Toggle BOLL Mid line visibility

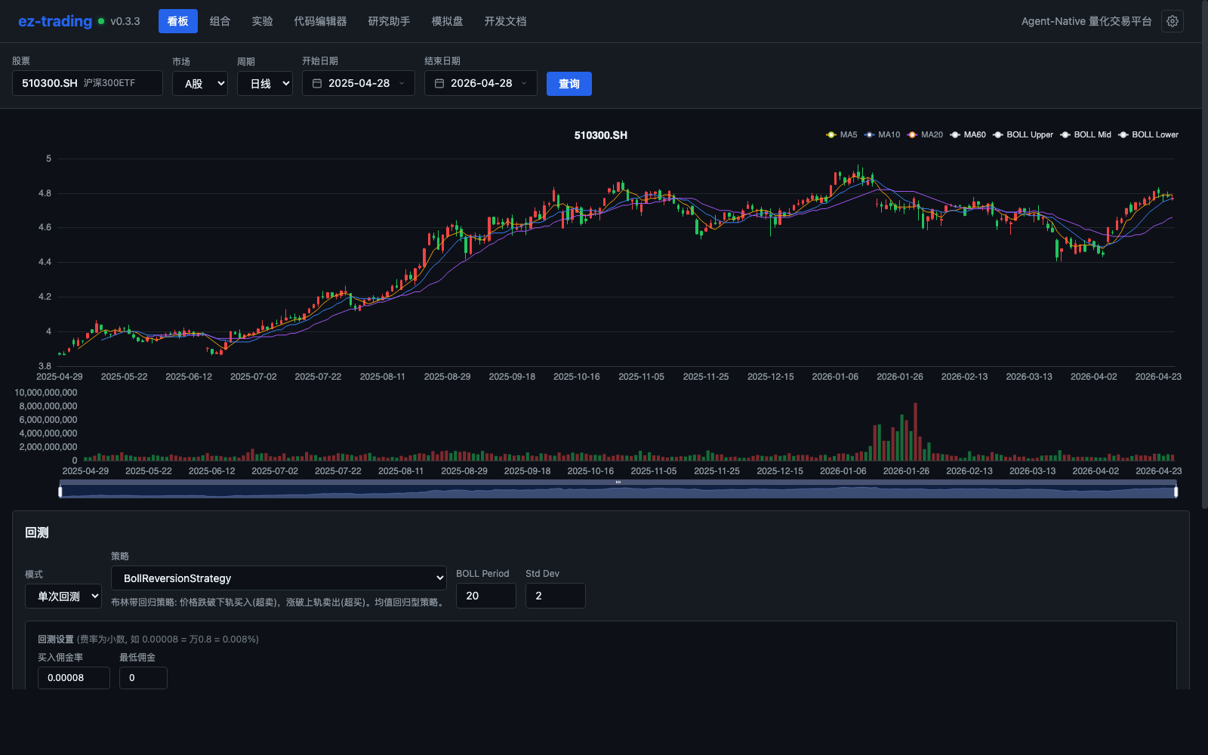1086,134
